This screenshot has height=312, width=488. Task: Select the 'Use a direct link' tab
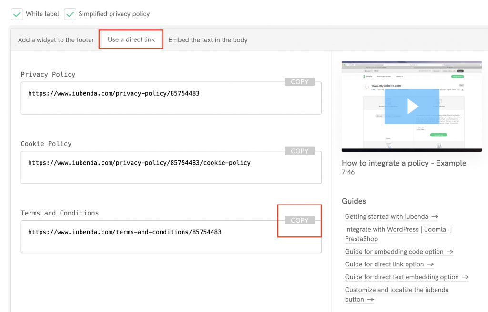[131, 39]
